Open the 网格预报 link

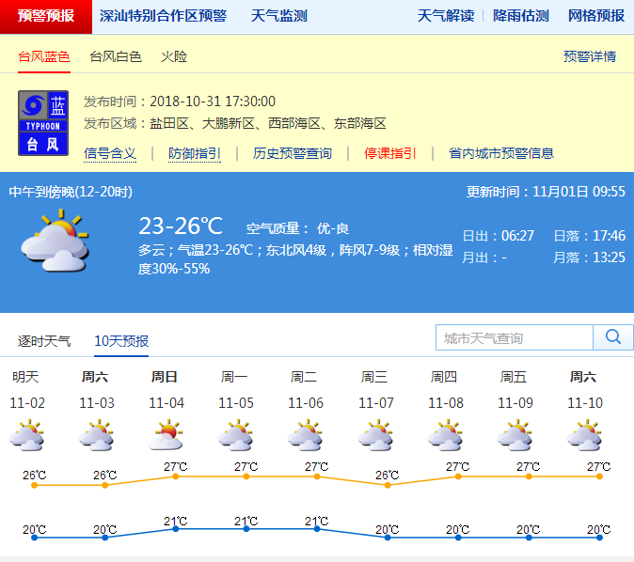[x=596, y=16]
